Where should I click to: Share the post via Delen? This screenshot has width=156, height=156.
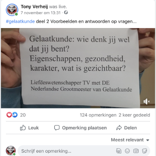coord(126,128)
